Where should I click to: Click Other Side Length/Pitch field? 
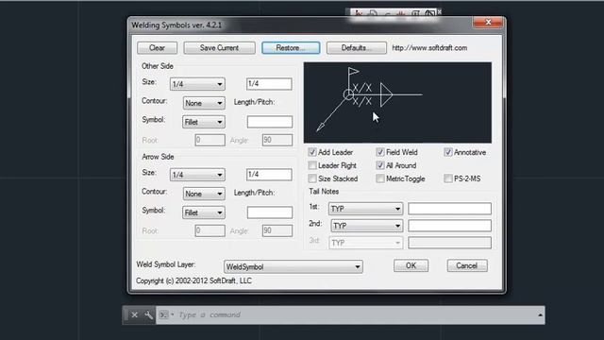[x=270, y=122]
